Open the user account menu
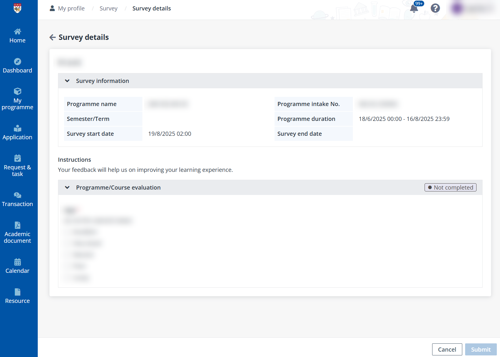Viewport: 500px width, 357px height. pyautogui.click(x=472, y=9)
